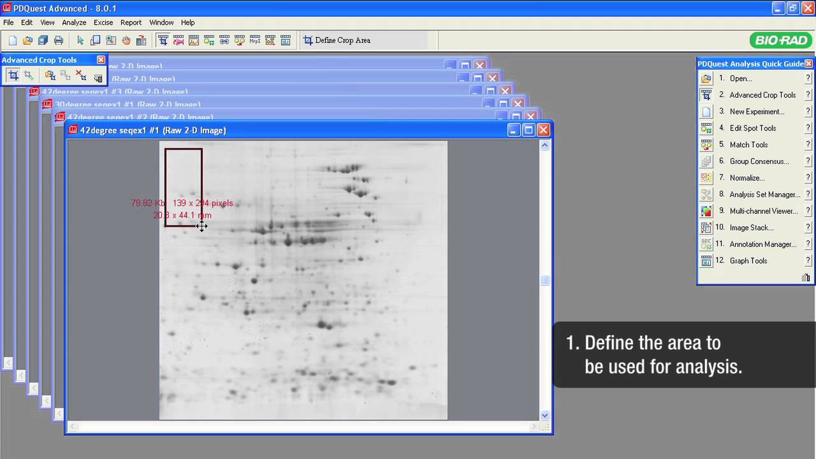Open the View menu

pos(47,22)
